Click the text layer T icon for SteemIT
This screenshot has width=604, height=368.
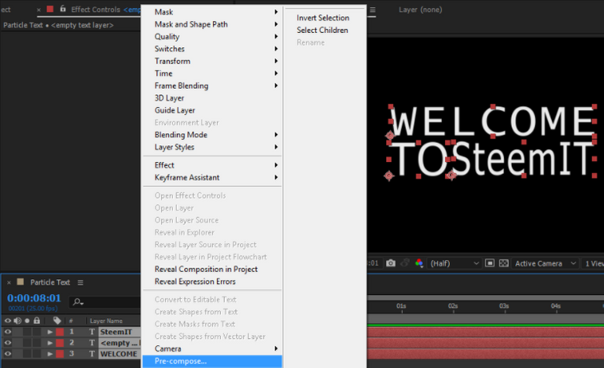tap(92, 332)
